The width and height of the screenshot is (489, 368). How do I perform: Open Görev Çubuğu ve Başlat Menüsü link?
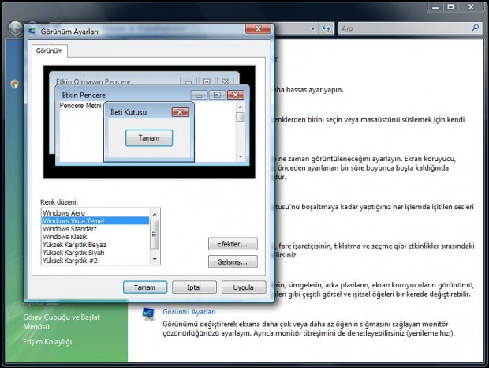[x=62, y=322]
